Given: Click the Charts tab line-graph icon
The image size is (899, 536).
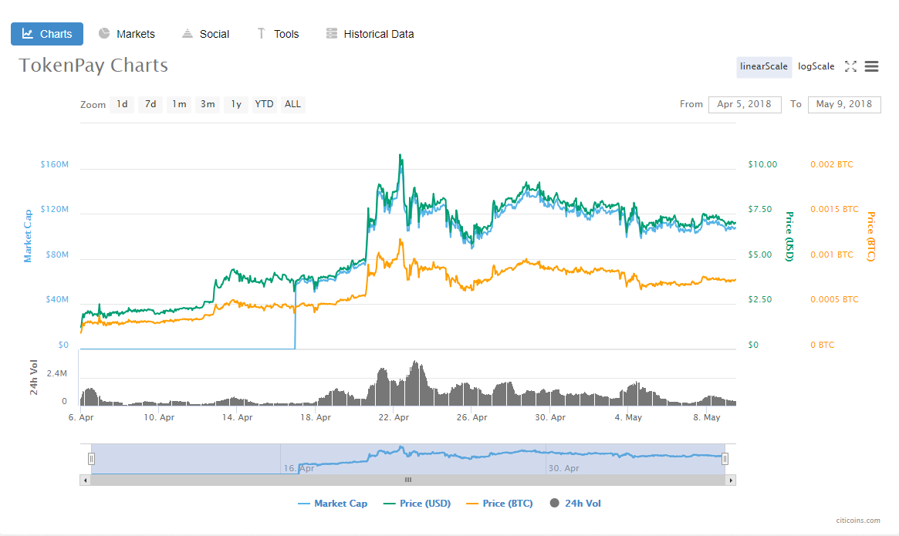Looking at the screenshot, I should coord(28,33).
